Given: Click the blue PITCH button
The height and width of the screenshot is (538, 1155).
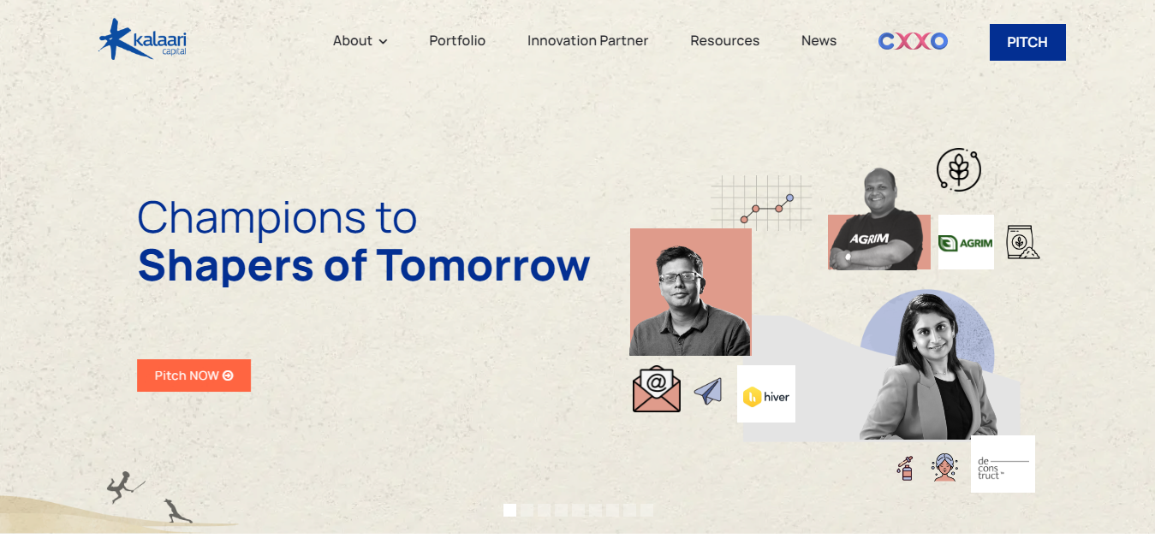Looking at the screenshot, I should (1027, 42).
